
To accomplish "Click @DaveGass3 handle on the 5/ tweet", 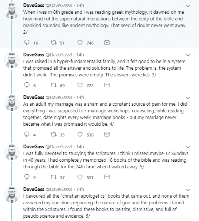I will pos(59,147).
